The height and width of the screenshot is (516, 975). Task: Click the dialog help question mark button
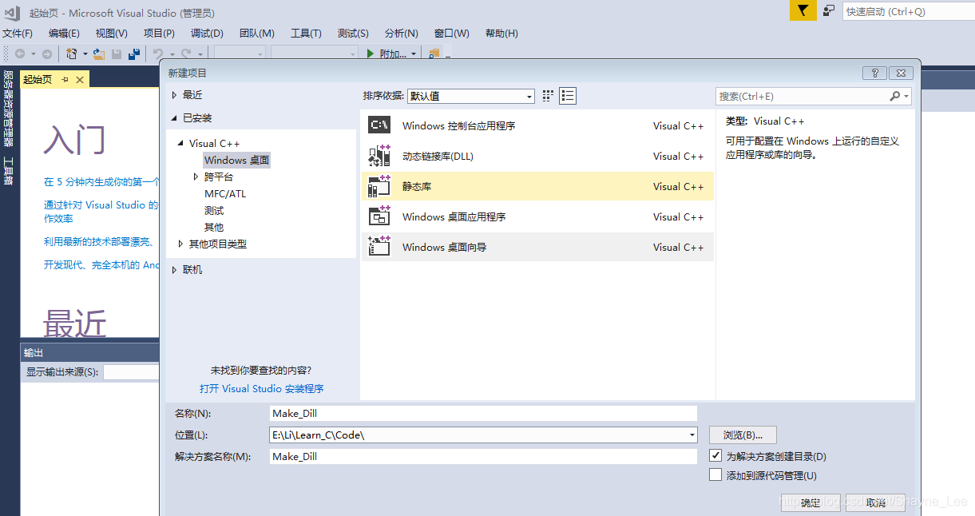click(874, 73)
